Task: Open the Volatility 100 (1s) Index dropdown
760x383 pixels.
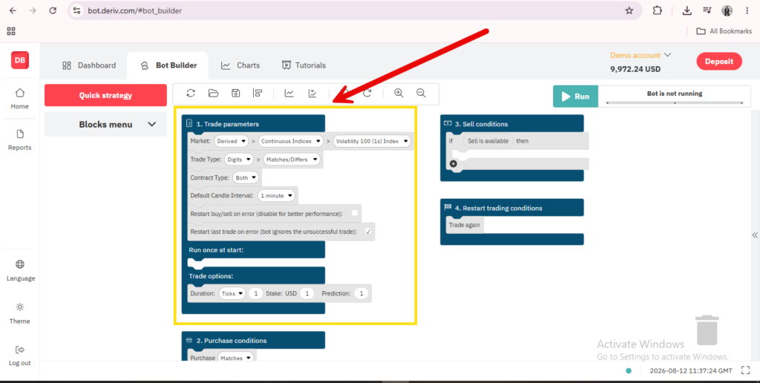Action: [372, 141]
